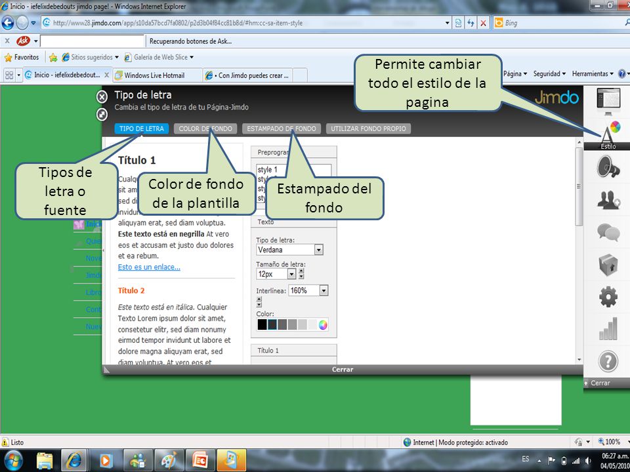Open the speech bubbles icon in sidebar

[x=608, y=232]
